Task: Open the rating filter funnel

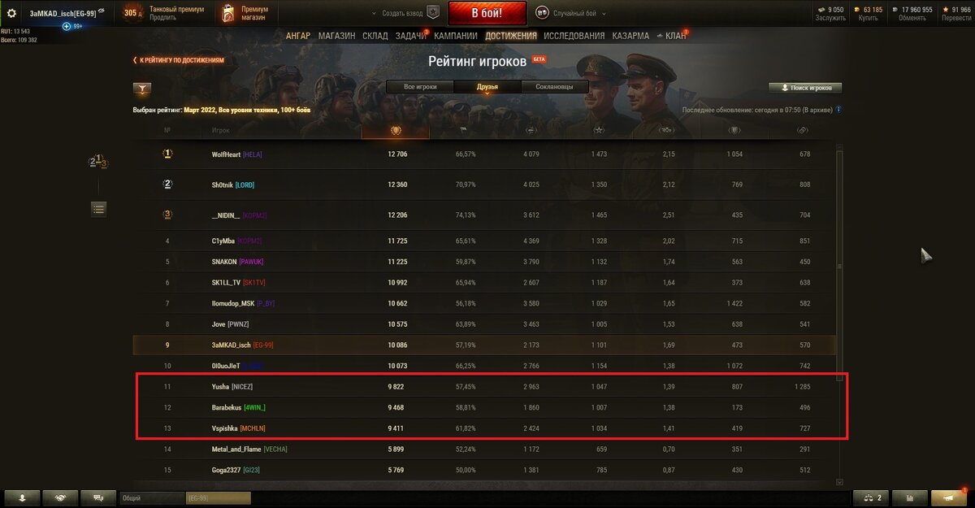Action: 142,89
